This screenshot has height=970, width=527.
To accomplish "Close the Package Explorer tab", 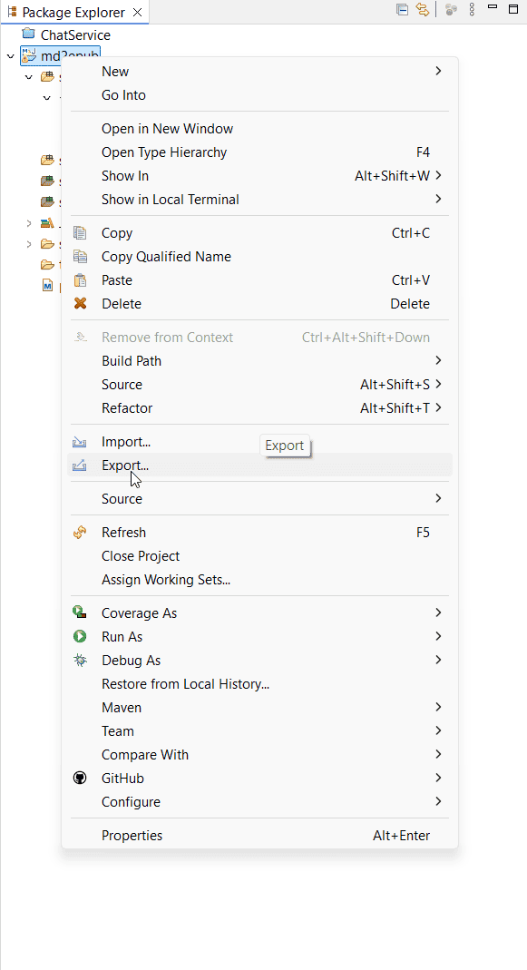I will pos(138,13).
